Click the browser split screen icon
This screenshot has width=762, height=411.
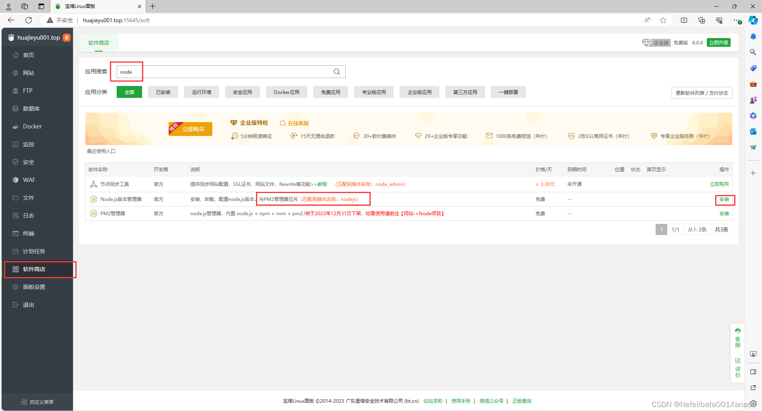tap(684, 20)
